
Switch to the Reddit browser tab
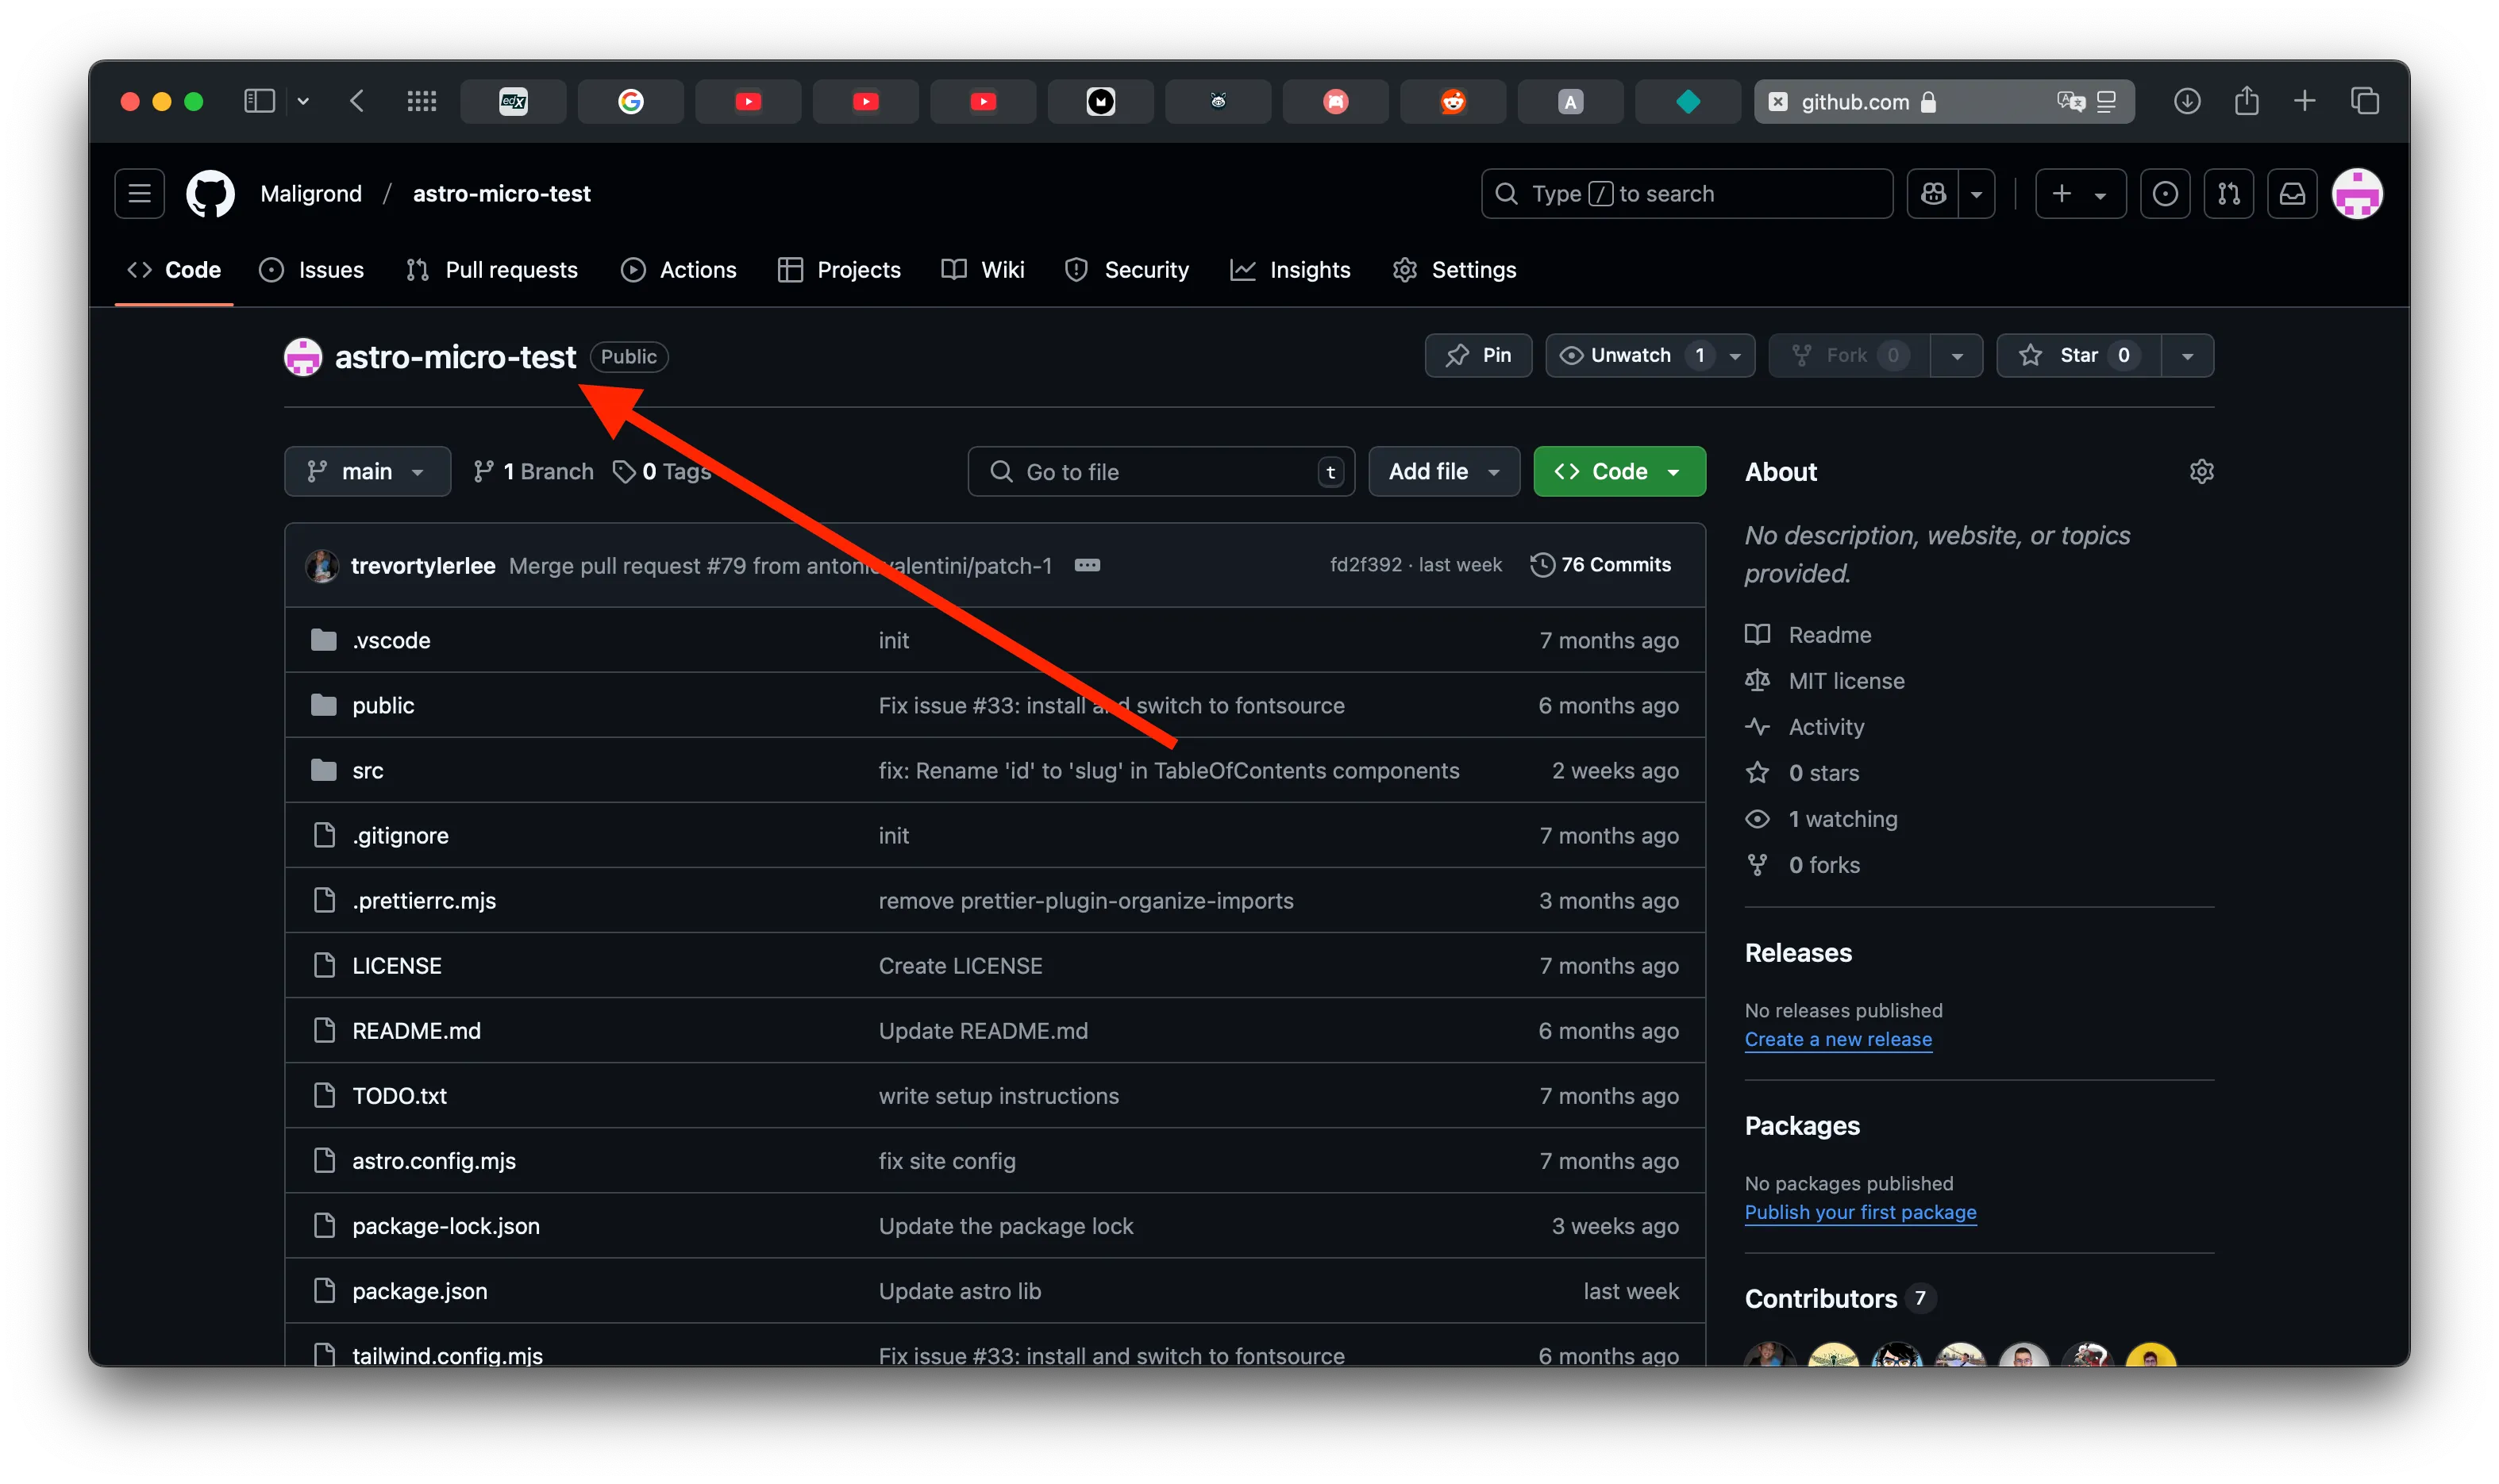click(x=1453, y=101)
